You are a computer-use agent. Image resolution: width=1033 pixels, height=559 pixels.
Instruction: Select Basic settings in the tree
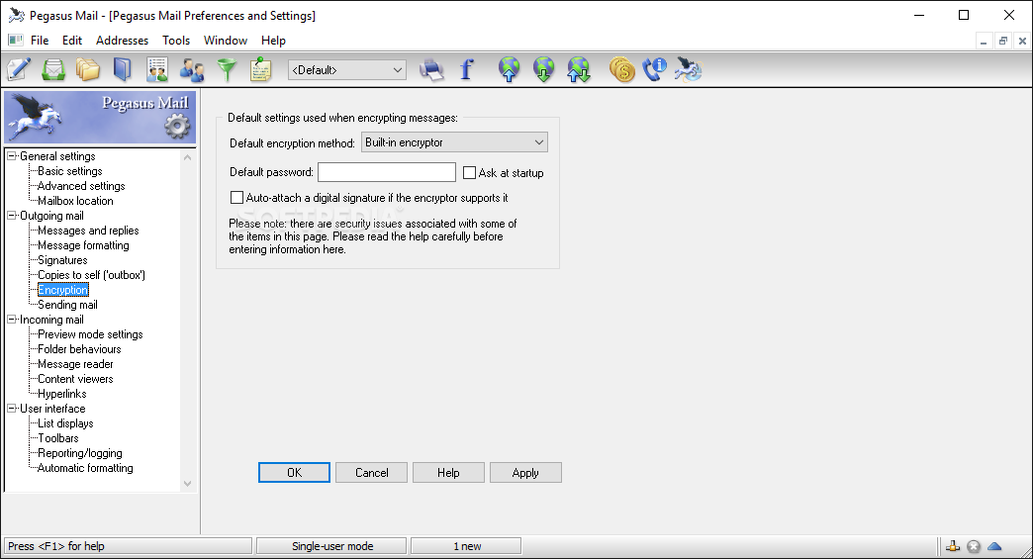point(70,171)
